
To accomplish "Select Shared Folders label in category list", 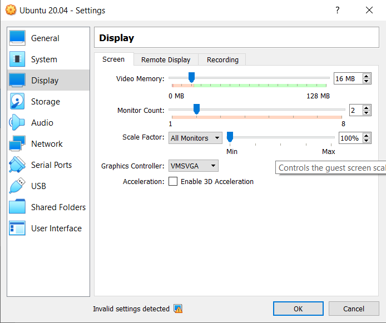I will pyautogui.click(x=58, y=207).
